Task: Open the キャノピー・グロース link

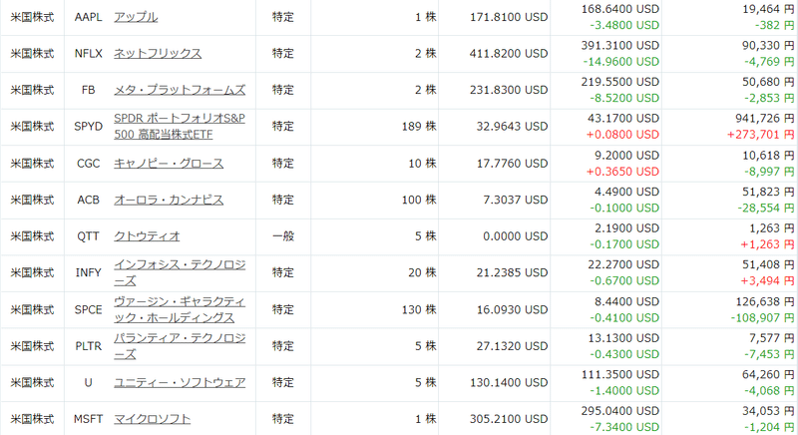Action: [169, 164]
